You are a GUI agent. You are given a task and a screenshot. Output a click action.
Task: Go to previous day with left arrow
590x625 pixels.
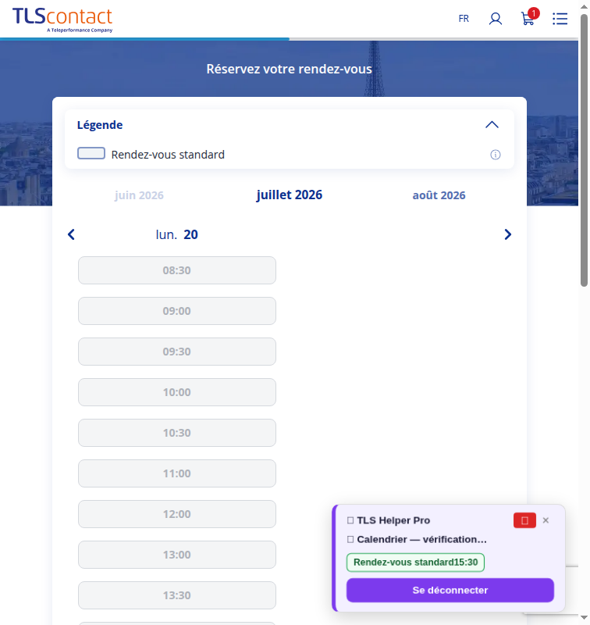coord(71,234)
